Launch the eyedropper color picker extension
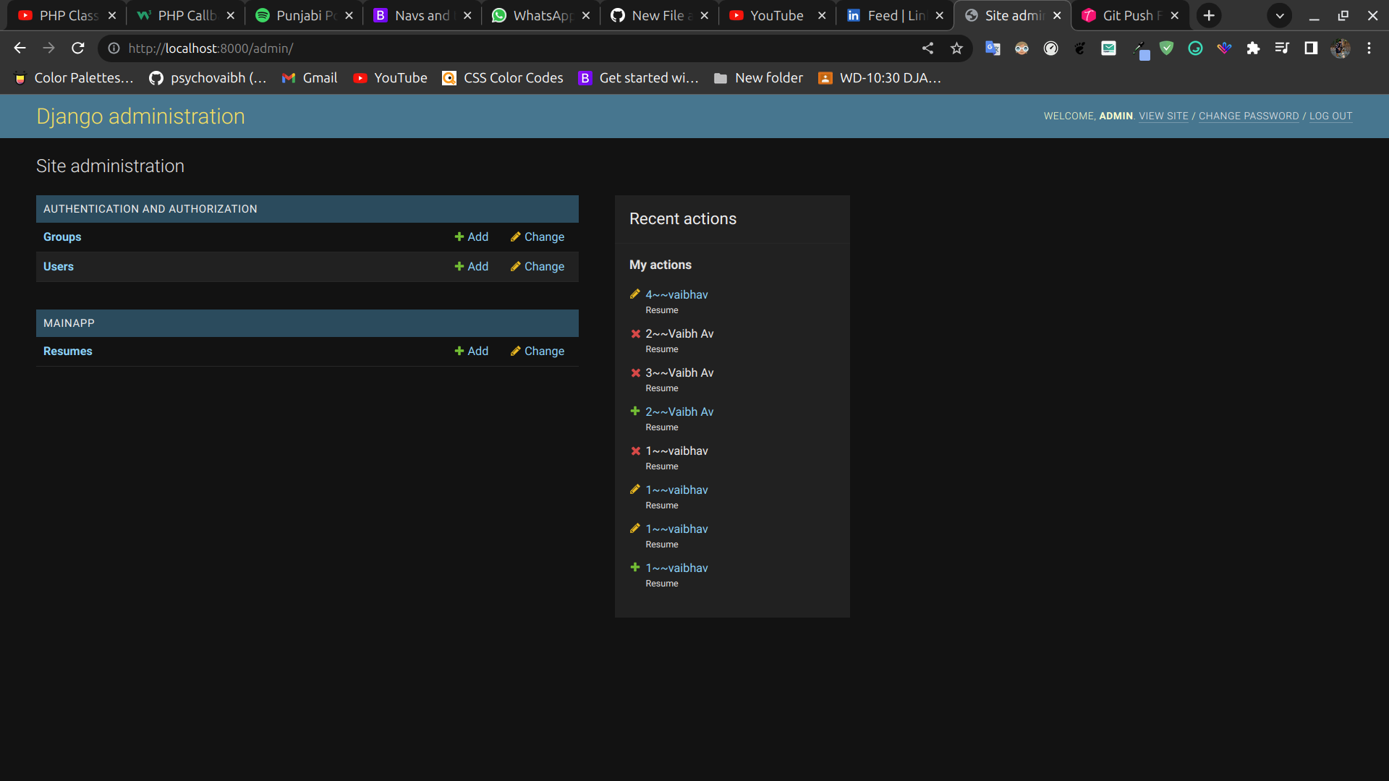 (x=1141, y=48)
